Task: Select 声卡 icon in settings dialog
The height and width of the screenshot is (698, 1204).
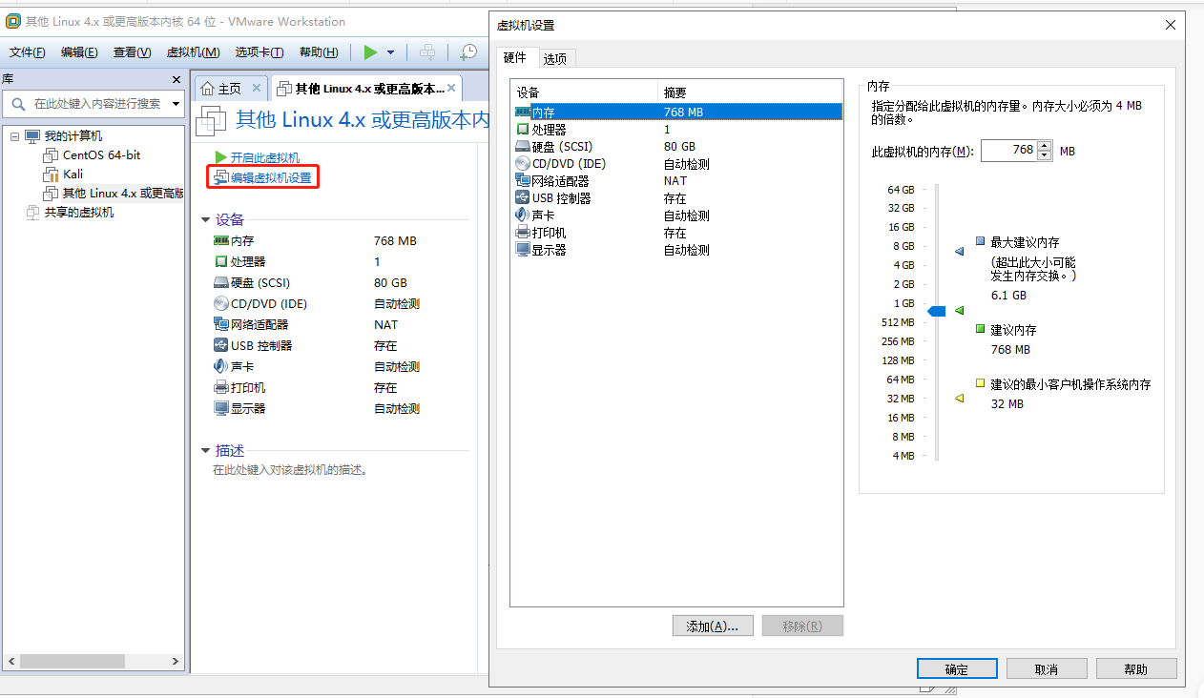Action: click(x=522, y=215)
